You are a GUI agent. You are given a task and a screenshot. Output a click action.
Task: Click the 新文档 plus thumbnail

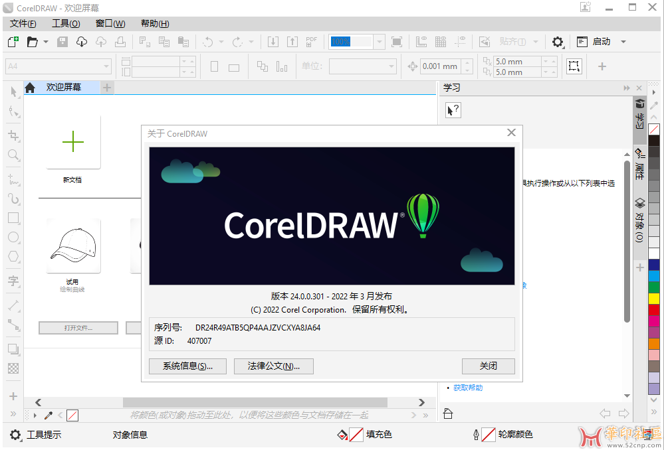click(73, 141)
